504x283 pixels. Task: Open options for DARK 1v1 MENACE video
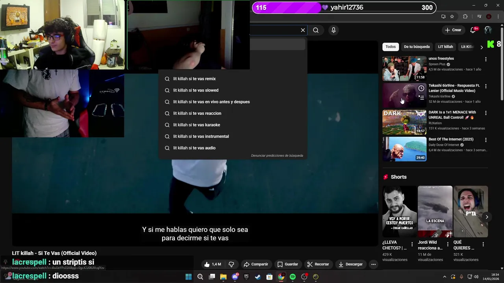(485, 113)
